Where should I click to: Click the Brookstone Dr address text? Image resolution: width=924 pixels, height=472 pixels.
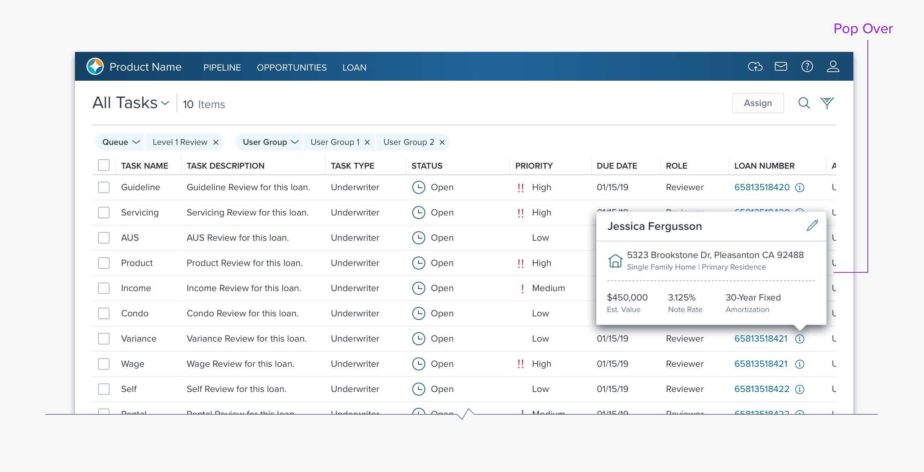click(715, 255)
